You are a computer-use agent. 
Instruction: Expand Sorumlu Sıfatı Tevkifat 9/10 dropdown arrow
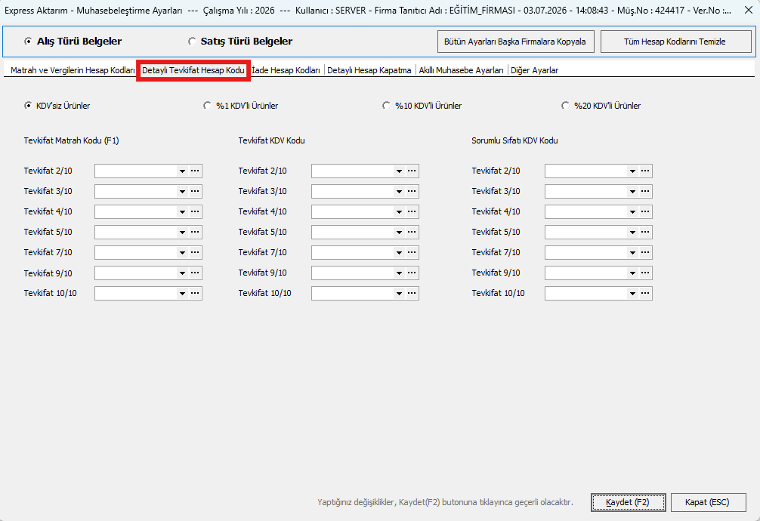pos(632,273)
